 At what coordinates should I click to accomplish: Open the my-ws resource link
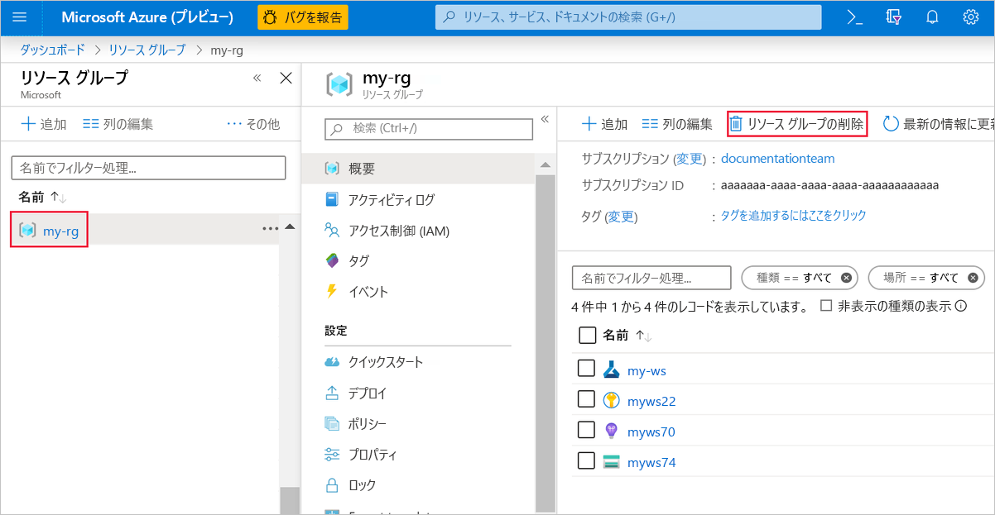click(647, 370)
